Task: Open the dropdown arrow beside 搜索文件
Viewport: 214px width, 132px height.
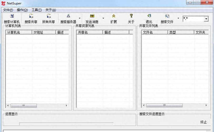Action: point(178,18)
